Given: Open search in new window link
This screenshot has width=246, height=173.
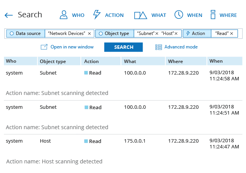Looking at the screenshot, I should 72,47.
